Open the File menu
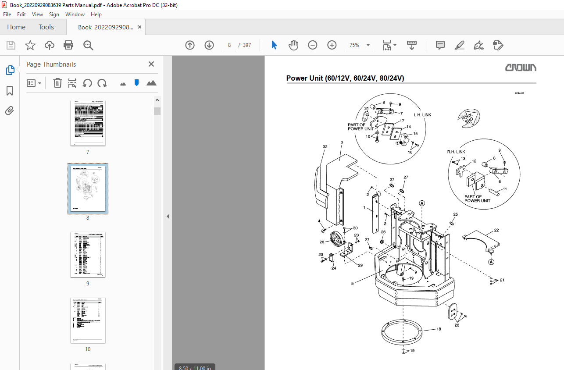Screen dimensions: 564x370 [x=7, y=14]
